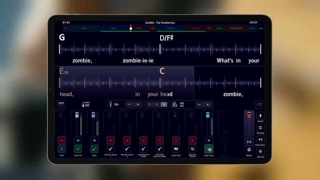The height and width of the screenshot is (180, 320).
Task: Tap the tuning fork key icon
Action: pyautogui.click(x=110, y=104)
